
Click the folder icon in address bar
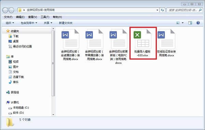click(x=20, y=10)
